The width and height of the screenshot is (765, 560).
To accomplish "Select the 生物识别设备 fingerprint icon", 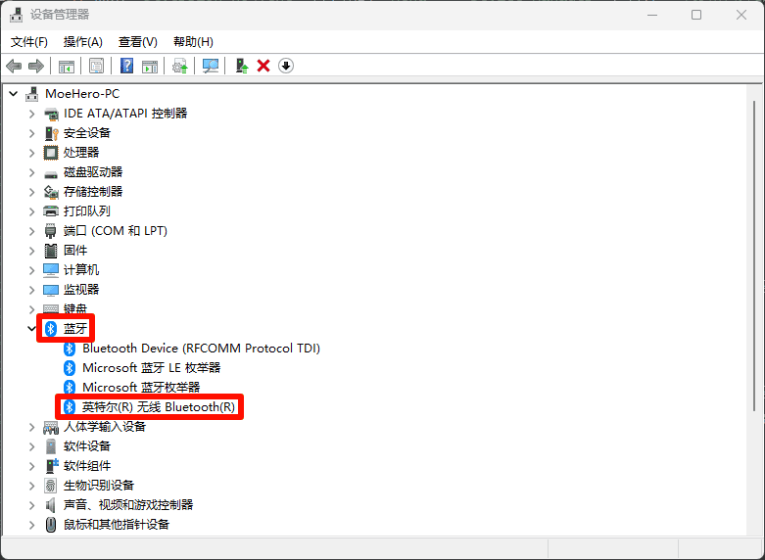I will [x=51, y=486].
